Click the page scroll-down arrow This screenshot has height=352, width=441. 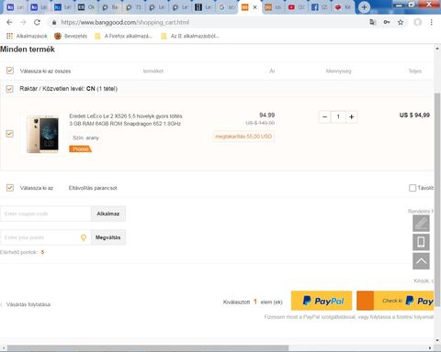pos(437,340)
